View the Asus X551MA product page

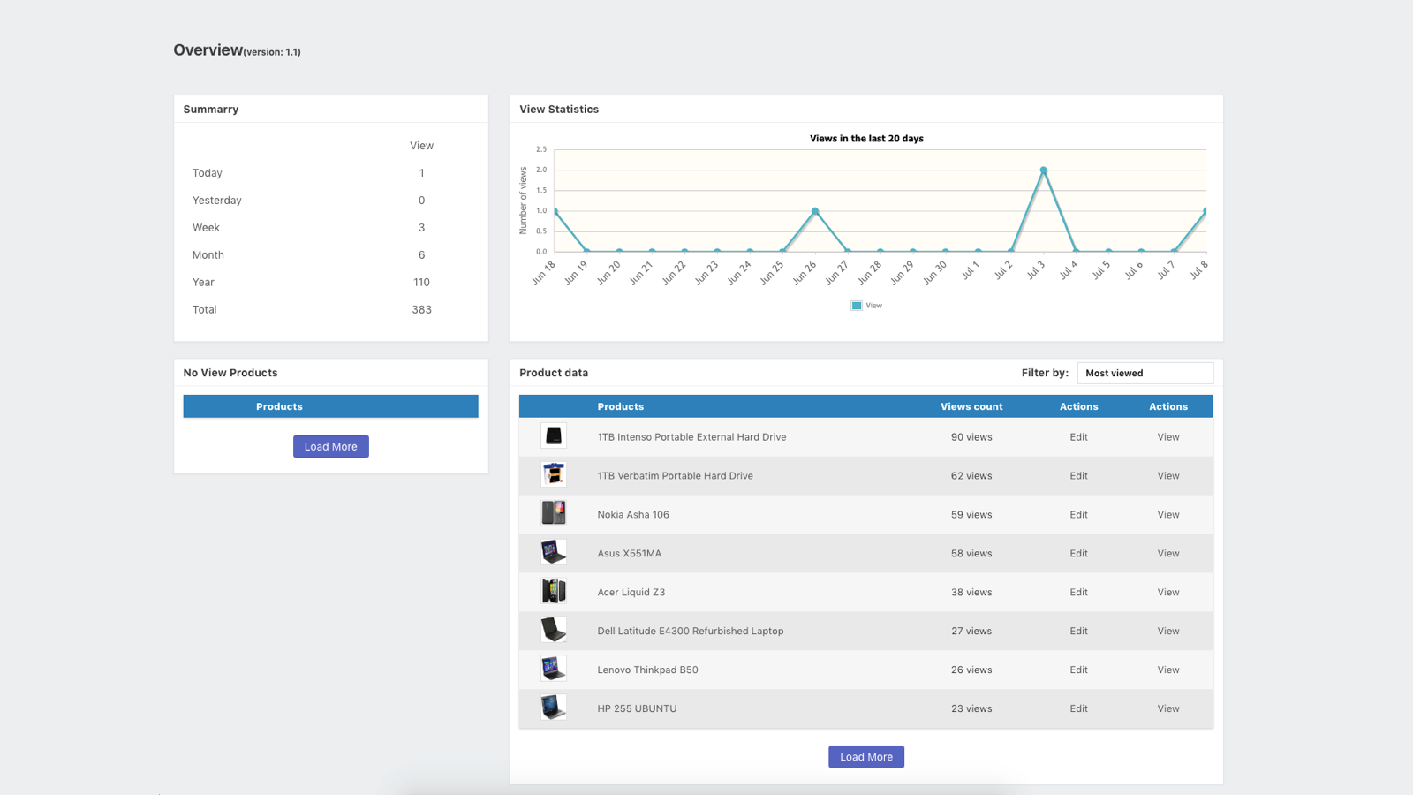click(1167, 553)
